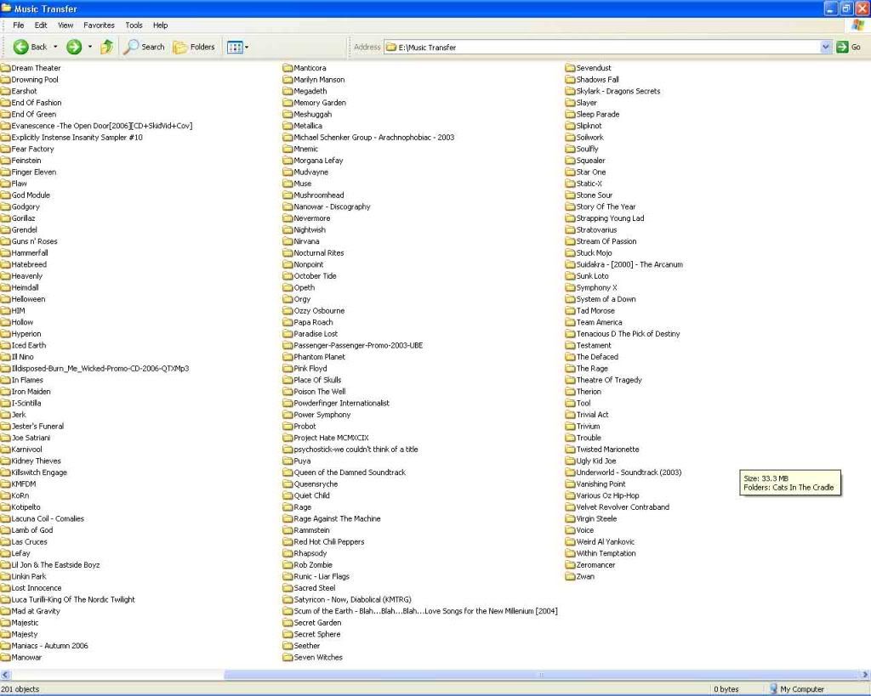Viewport: 871px width, 696px height.
Task: Click the "Joe Satriani" folder name
Action: 31,438
